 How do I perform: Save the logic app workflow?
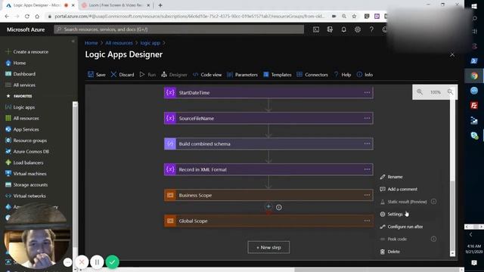point(97,75)
